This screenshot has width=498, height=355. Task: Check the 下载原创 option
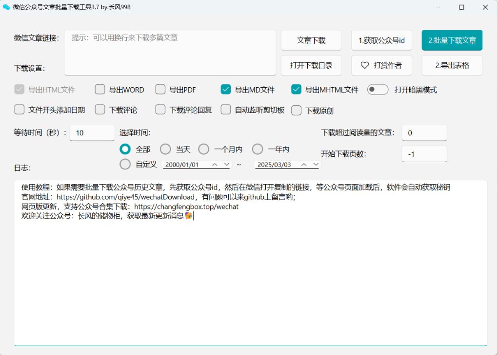click(296, 110)
